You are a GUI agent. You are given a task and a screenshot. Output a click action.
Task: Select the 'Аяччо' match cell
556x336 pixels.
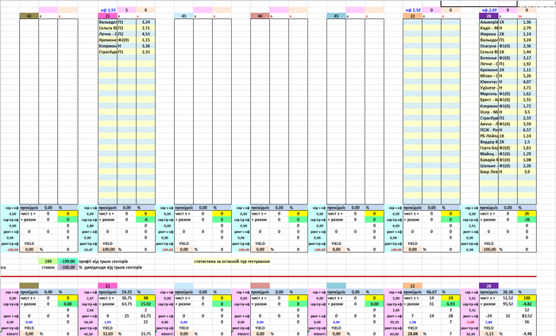coord(489,124)
